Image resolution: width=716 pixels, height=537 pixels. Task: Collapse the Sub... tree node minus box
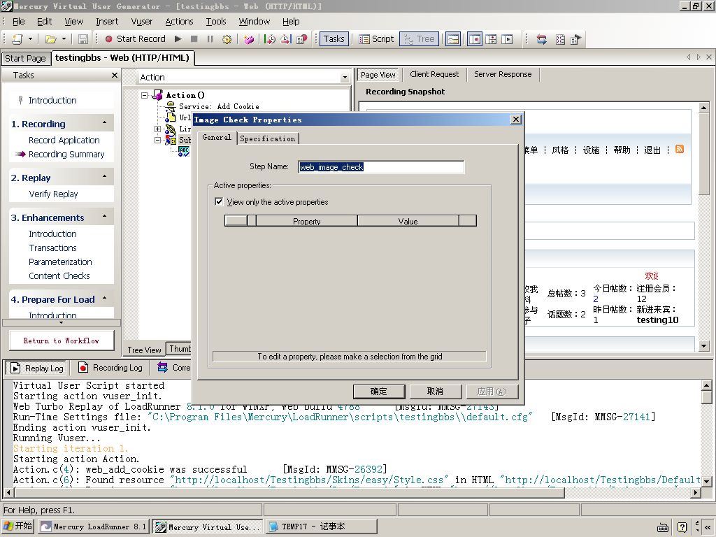coord(157,140)
